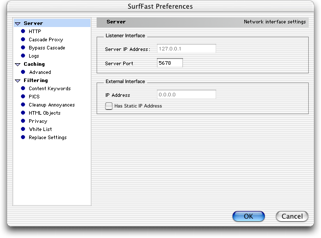Screen dimensions: 321x238
Task: Click the bullet icon beside HTML Objects
Action: [23, 113]
